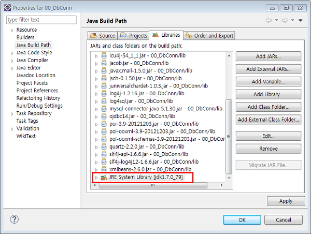Screen dimensions: 311x234
Task: Open the Project References page
Action: click(x=37, y=91)
